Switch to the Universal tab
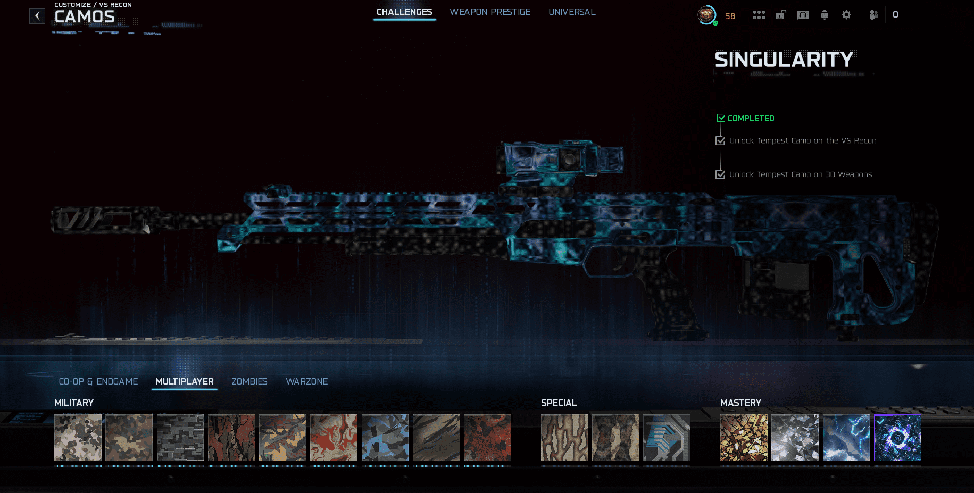 click(x=572, y=12)
